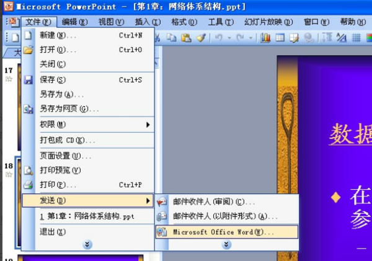Viewport: 372px width, 261px height.
Task: Open the 文件(F) menu
Action: click(x=38, y=22)
